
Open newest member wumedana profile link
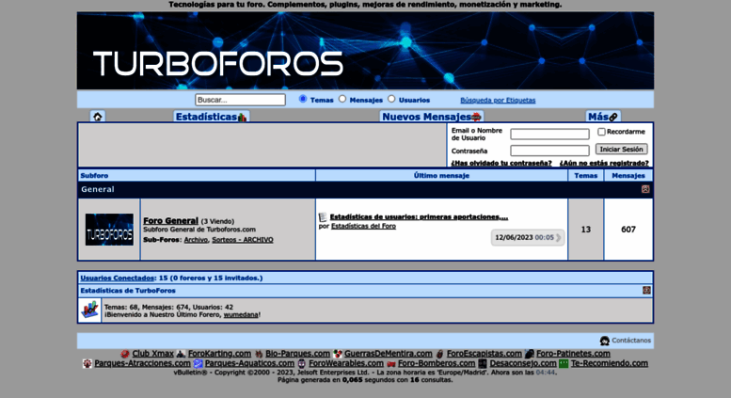point(241,314)
